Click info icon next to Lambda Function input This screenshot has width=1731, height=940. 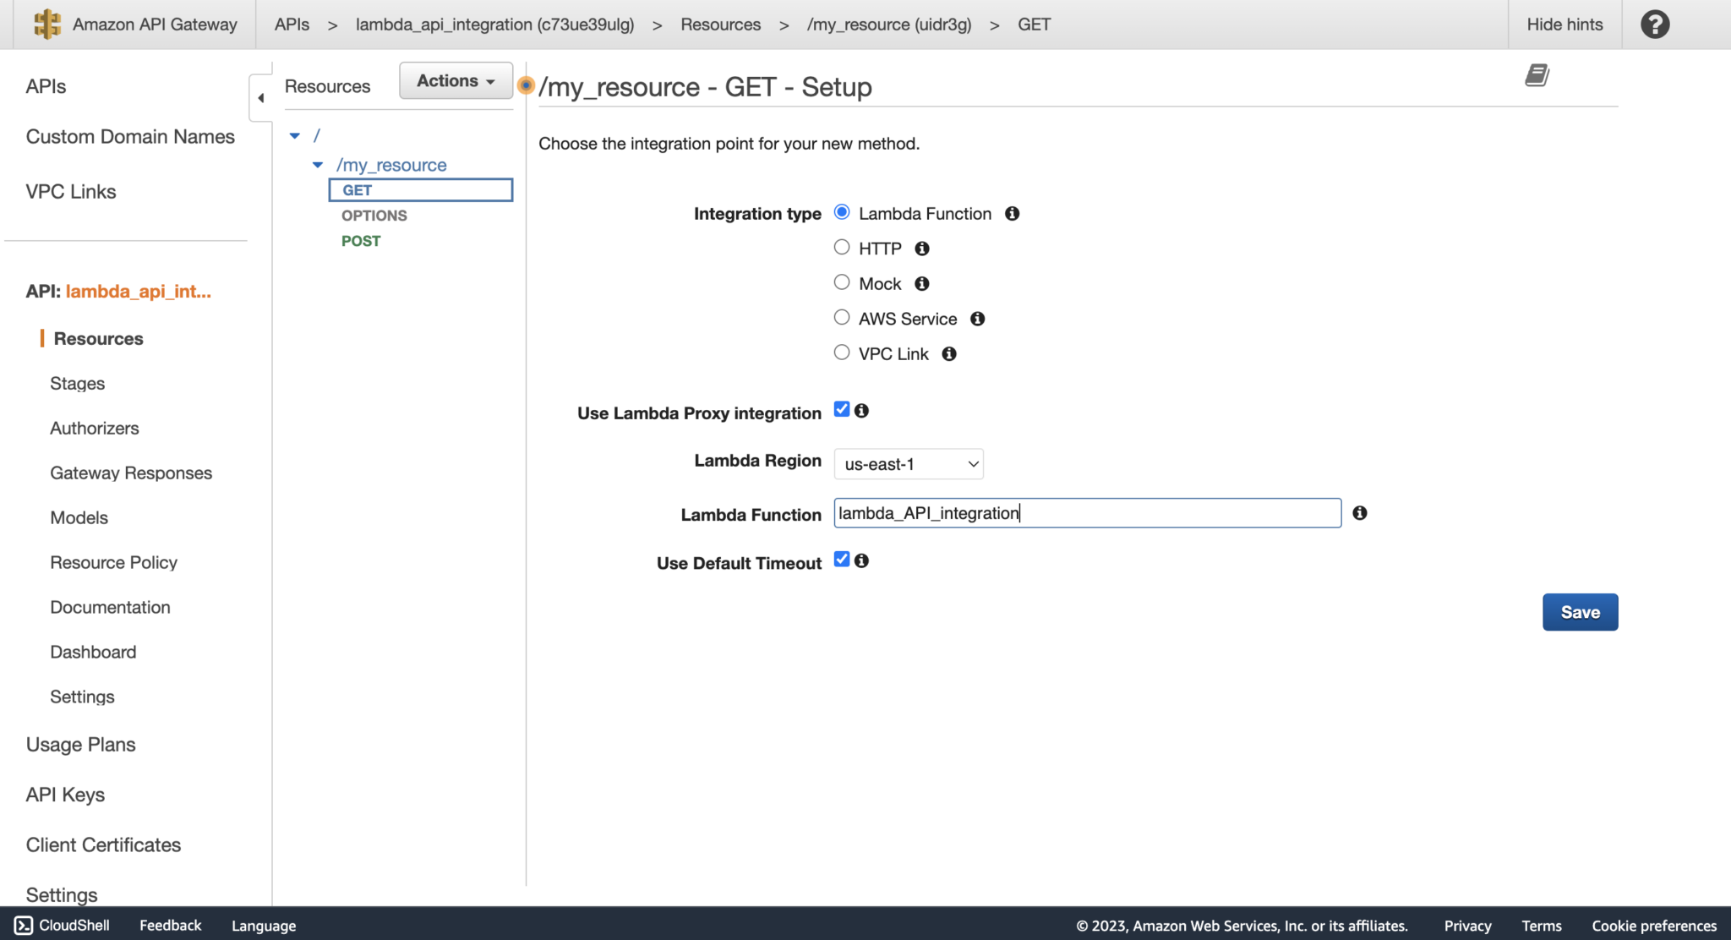[x=1359, y=513]
